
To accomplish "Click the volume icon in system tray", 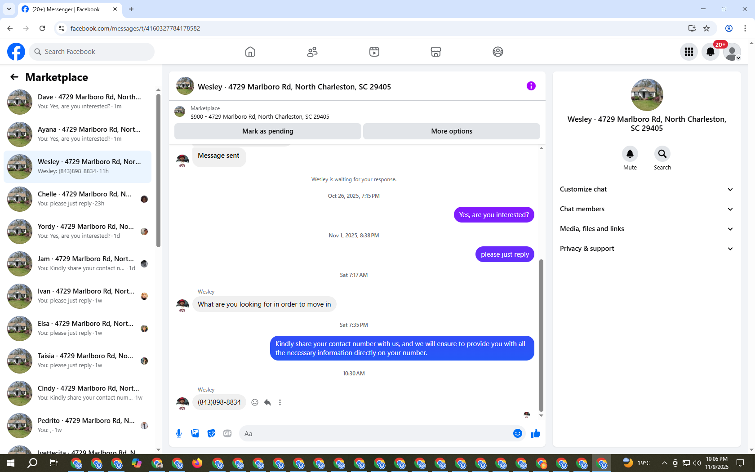I will 697,463.
